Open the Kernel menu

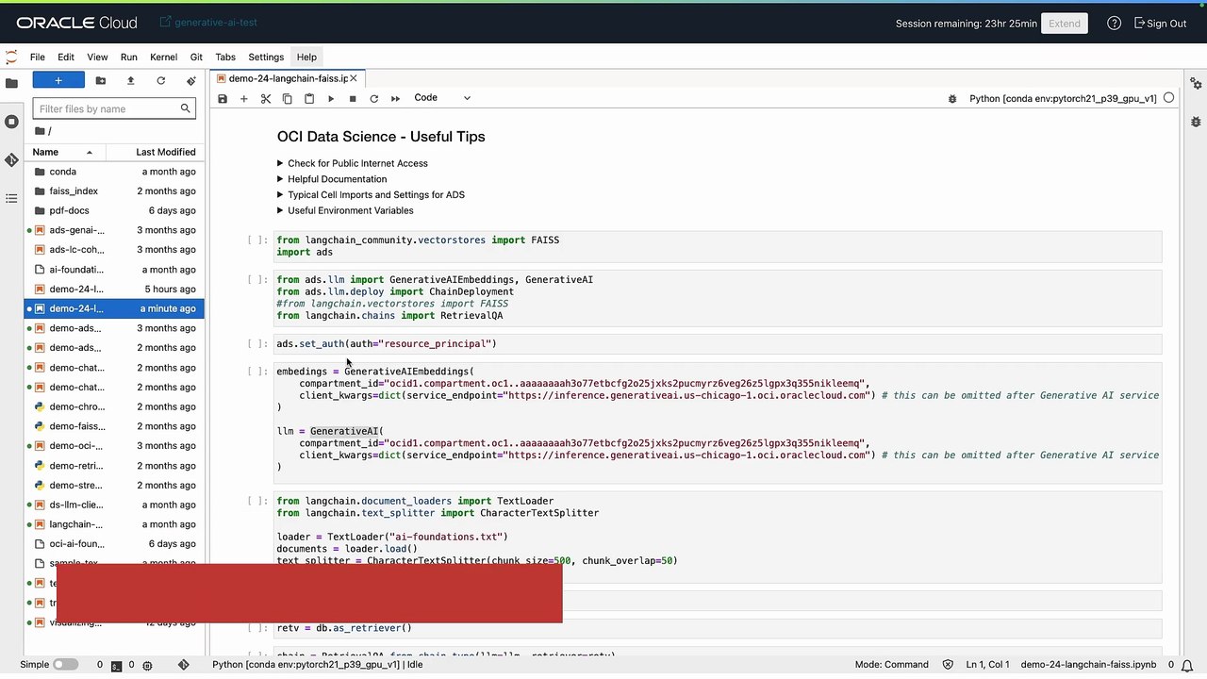[163, 58]
